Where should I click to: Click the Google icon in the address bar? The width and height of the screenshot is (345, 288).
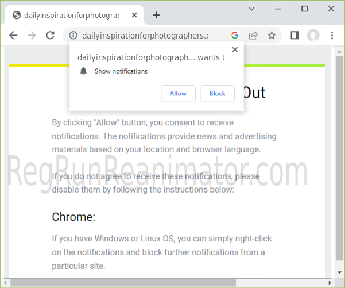point(235,35)
